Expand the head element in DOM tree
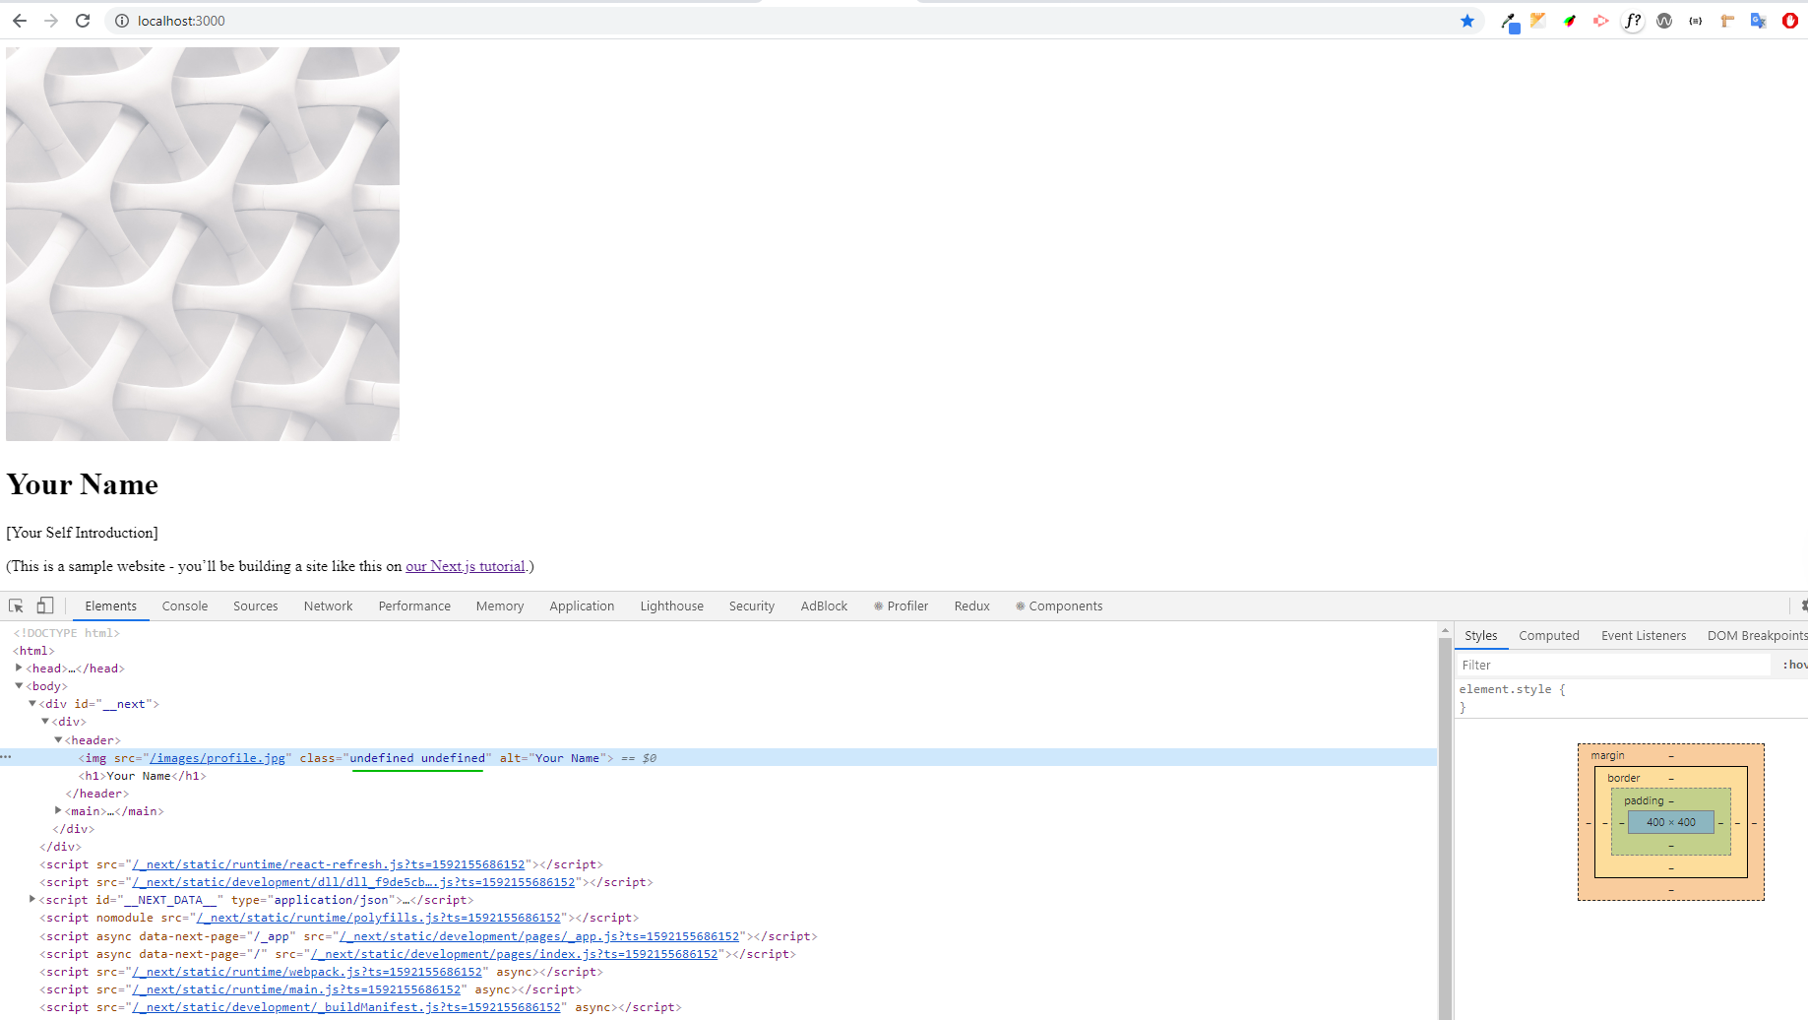This screenshot has width=1808, height=1020. pyautogui.click(x=19, y=668)
